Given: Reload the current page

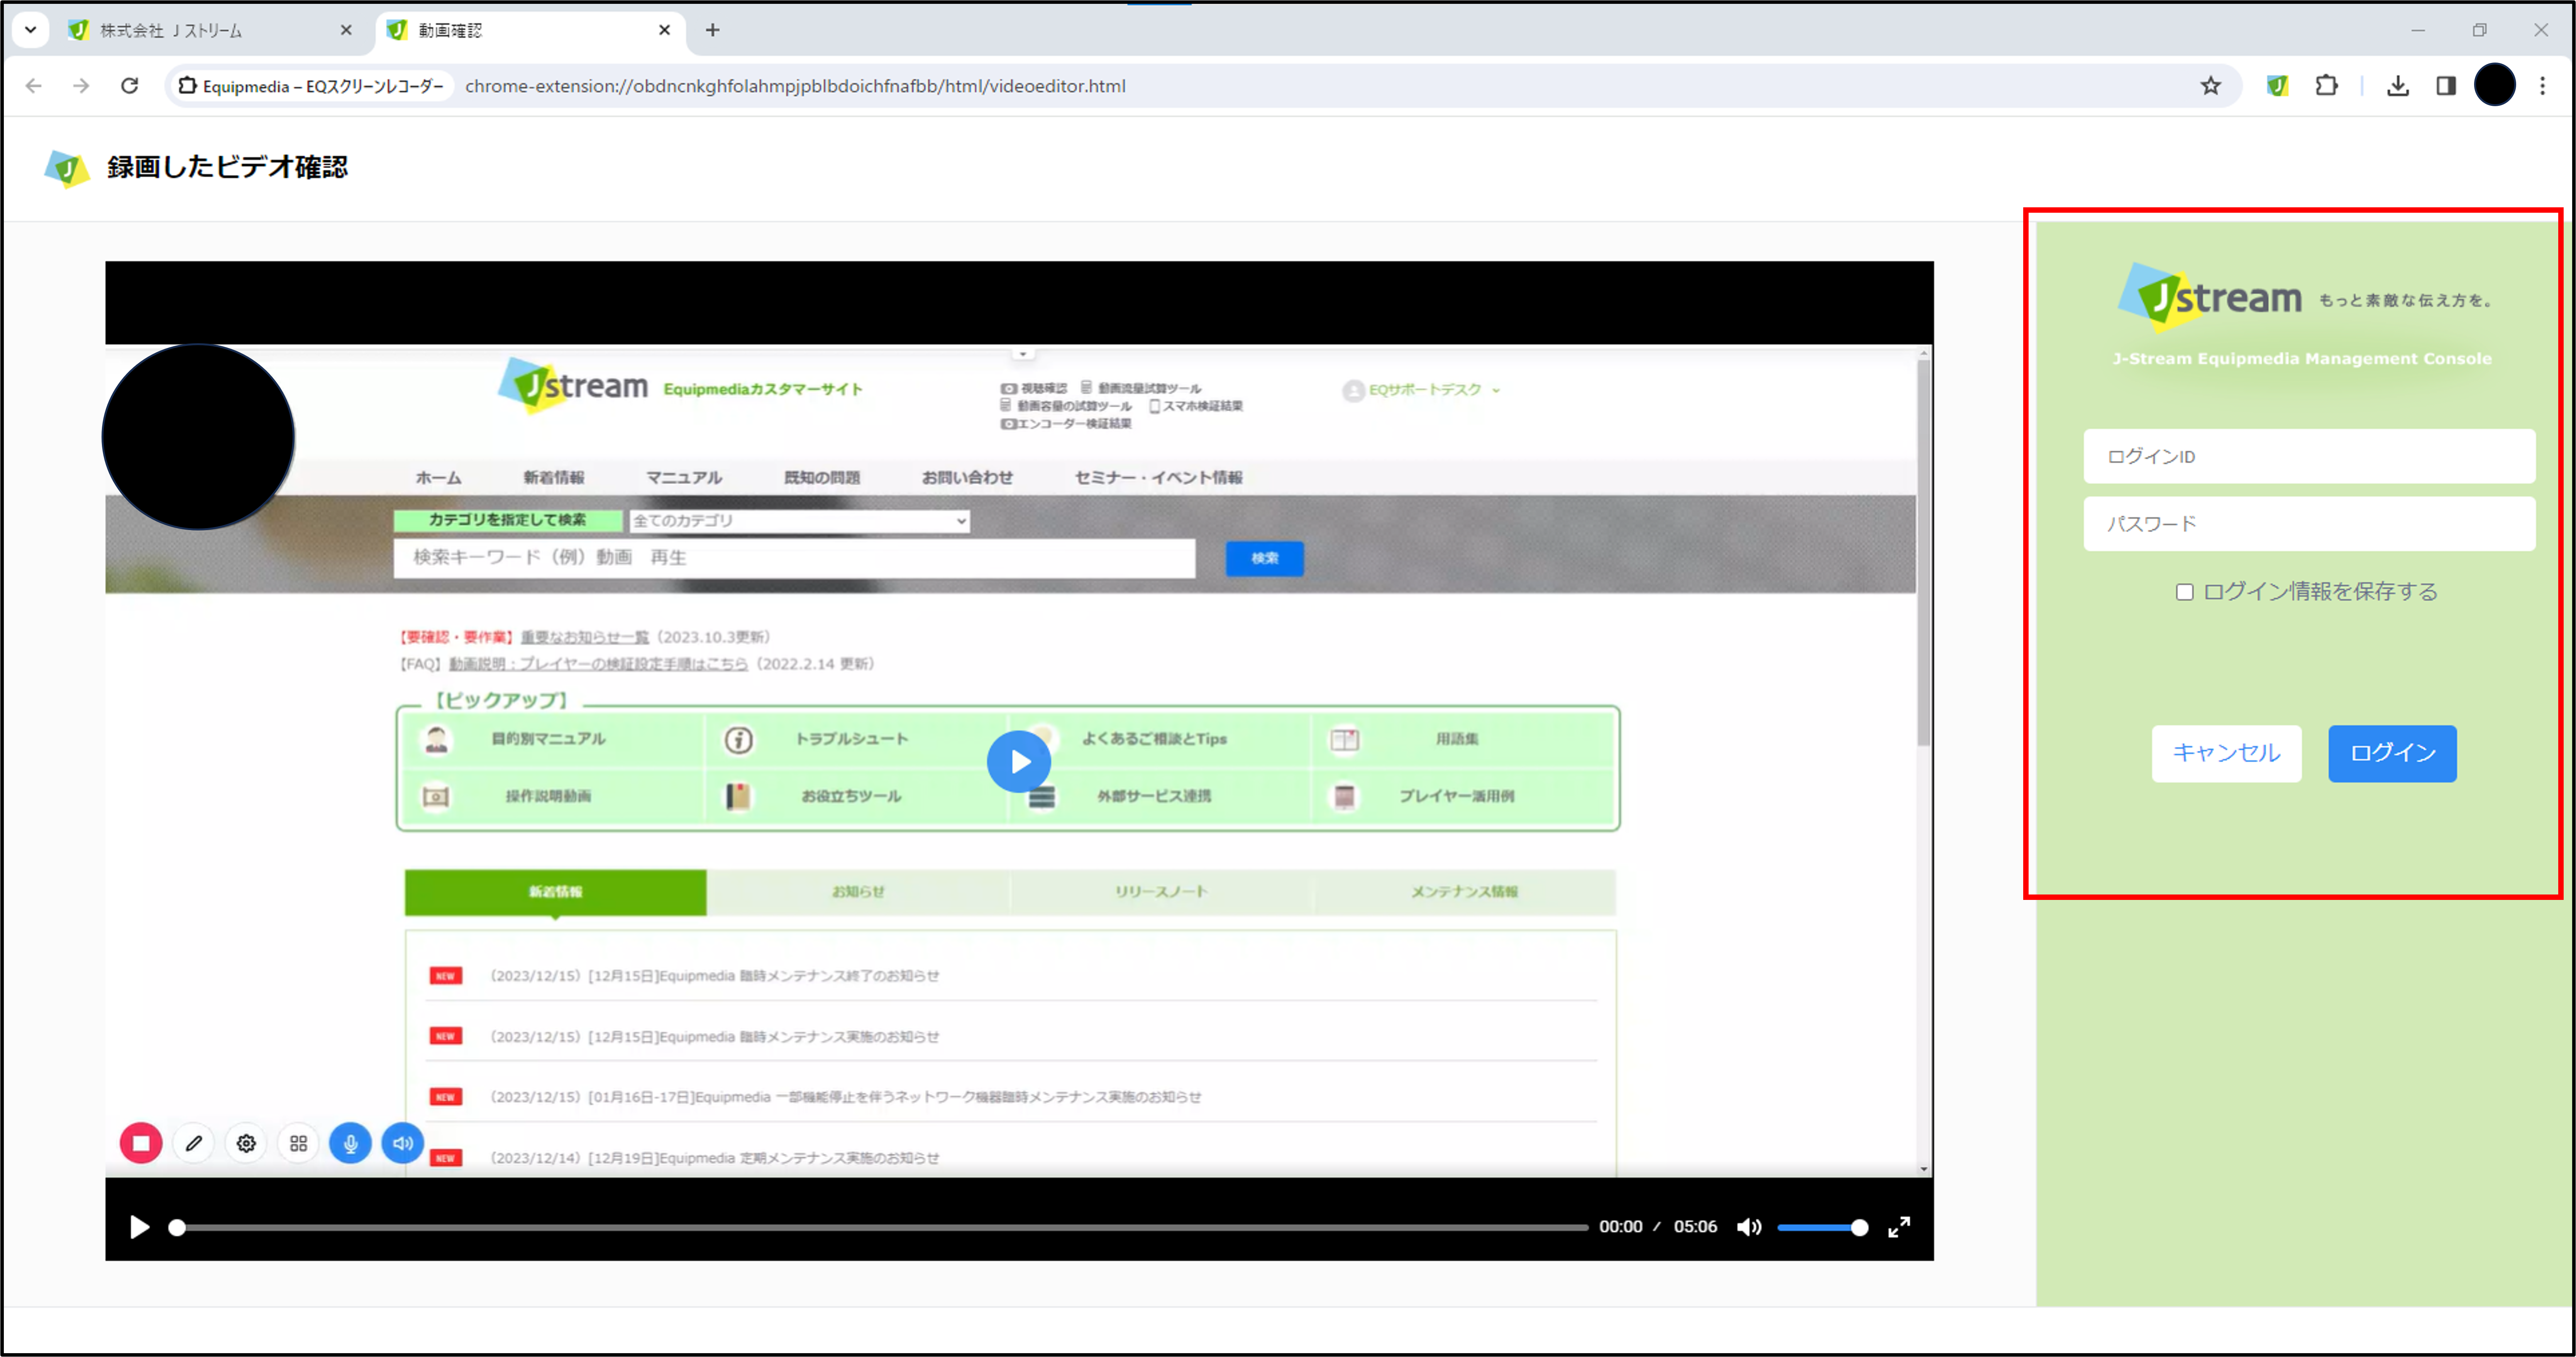Looking at the screenshot, I should pos(130,86).
